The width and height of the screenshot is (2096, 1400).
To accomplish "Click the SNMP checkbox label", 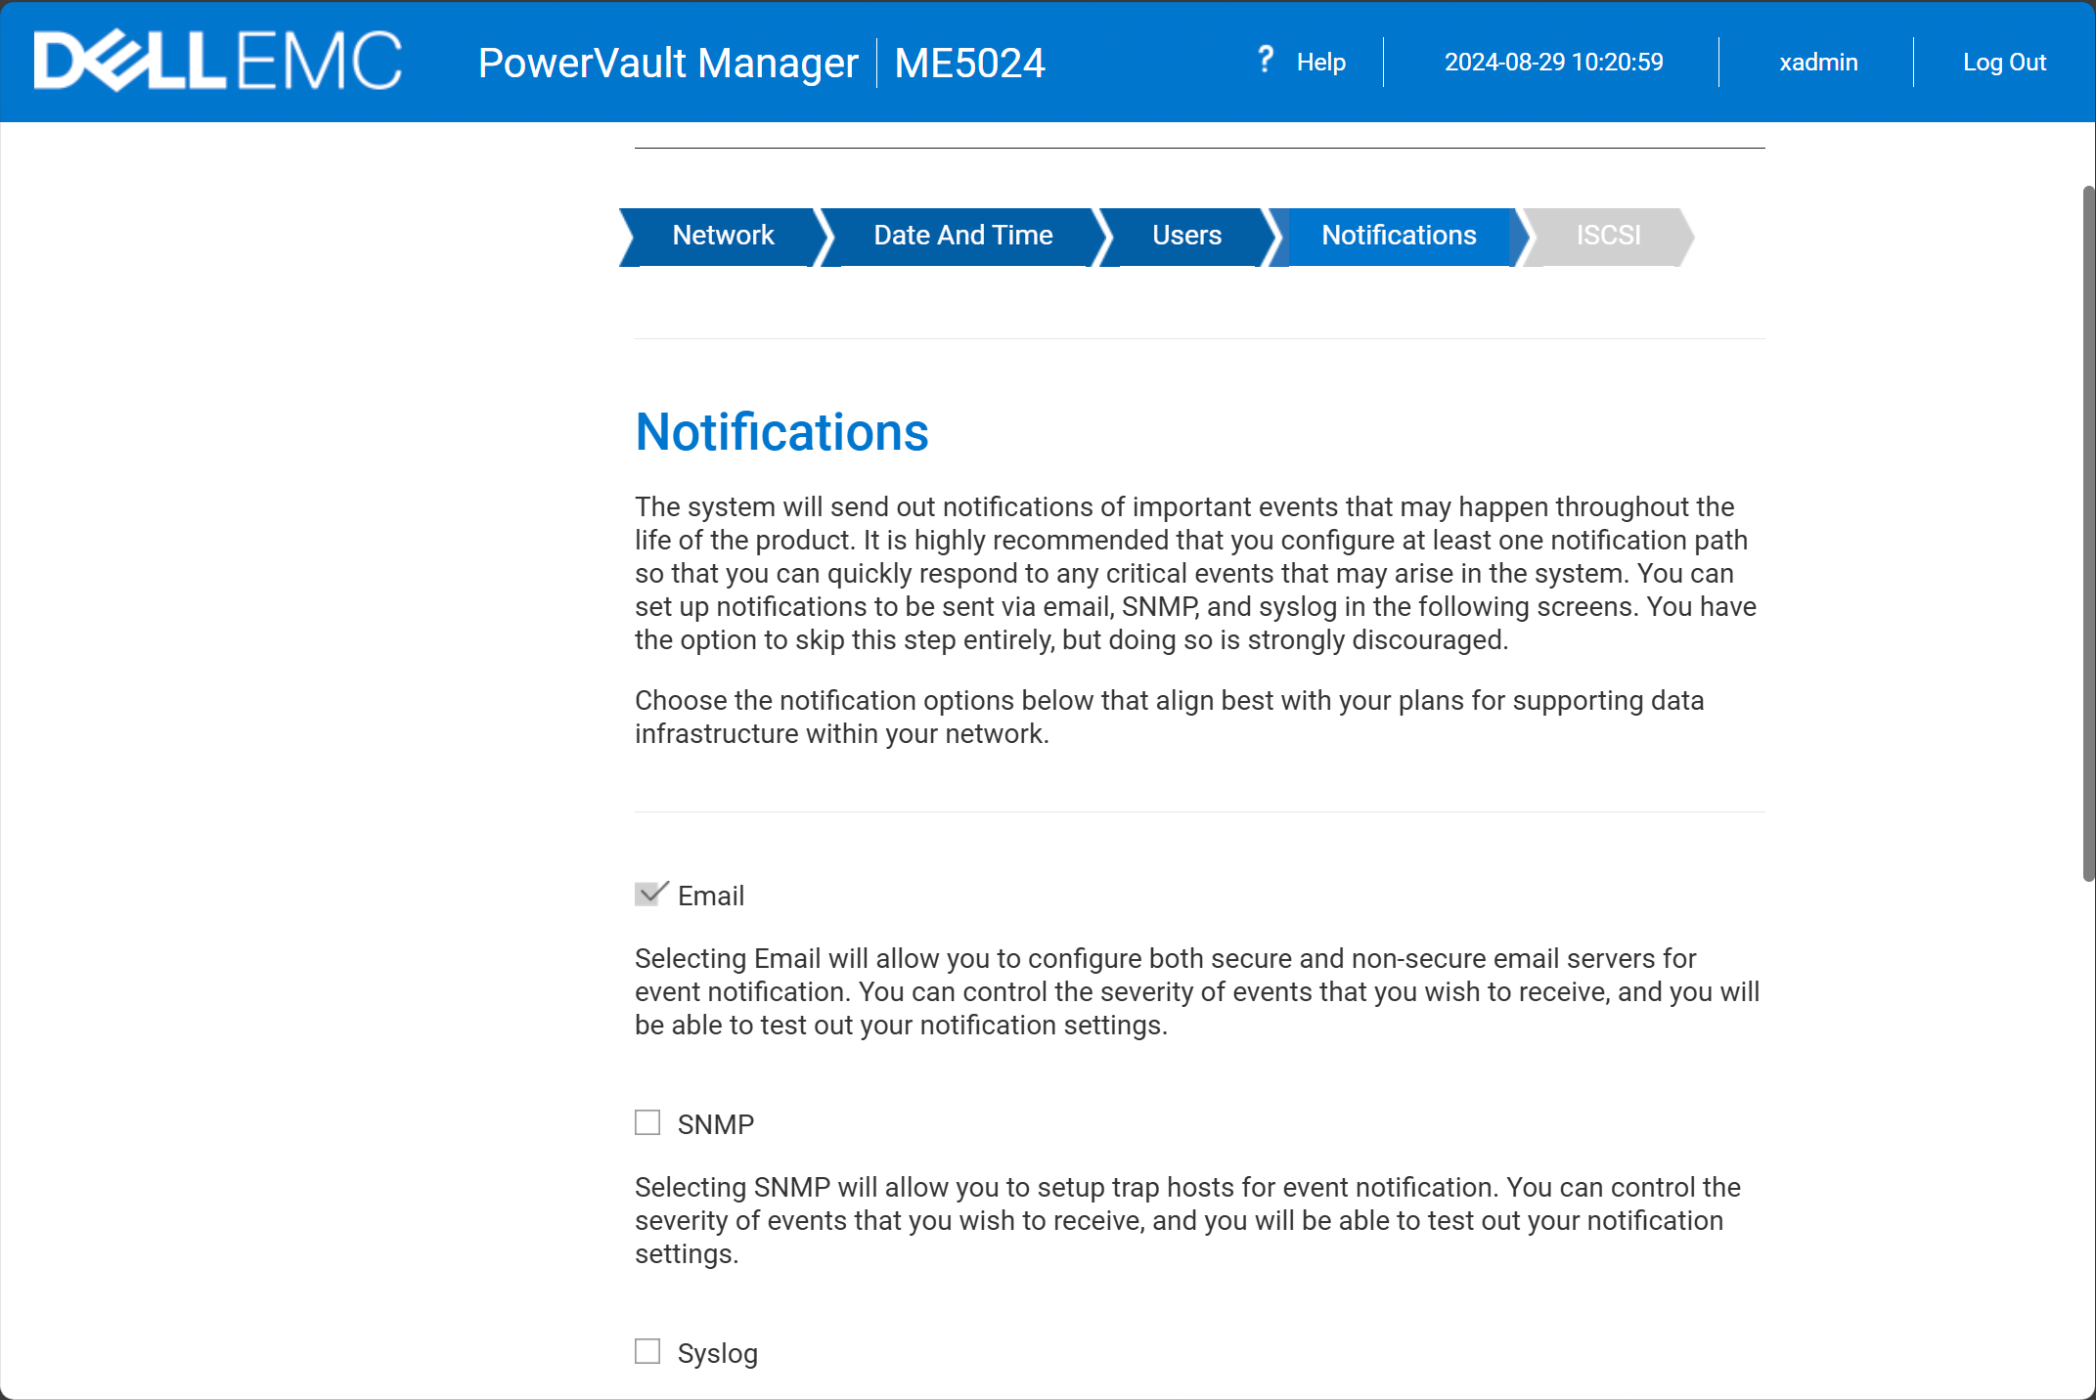I will point(716,1124).
